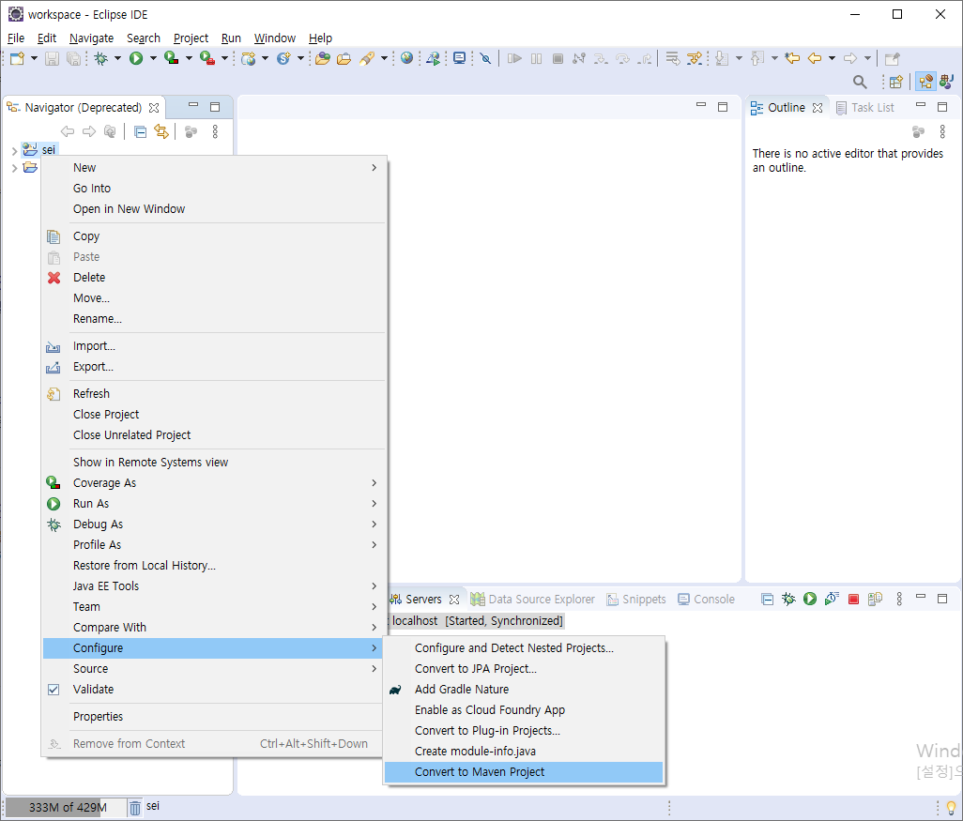963x821 pixels.
Task: Open Navigator View Menu three-dot icon
Action: click(x=215, y=131)
